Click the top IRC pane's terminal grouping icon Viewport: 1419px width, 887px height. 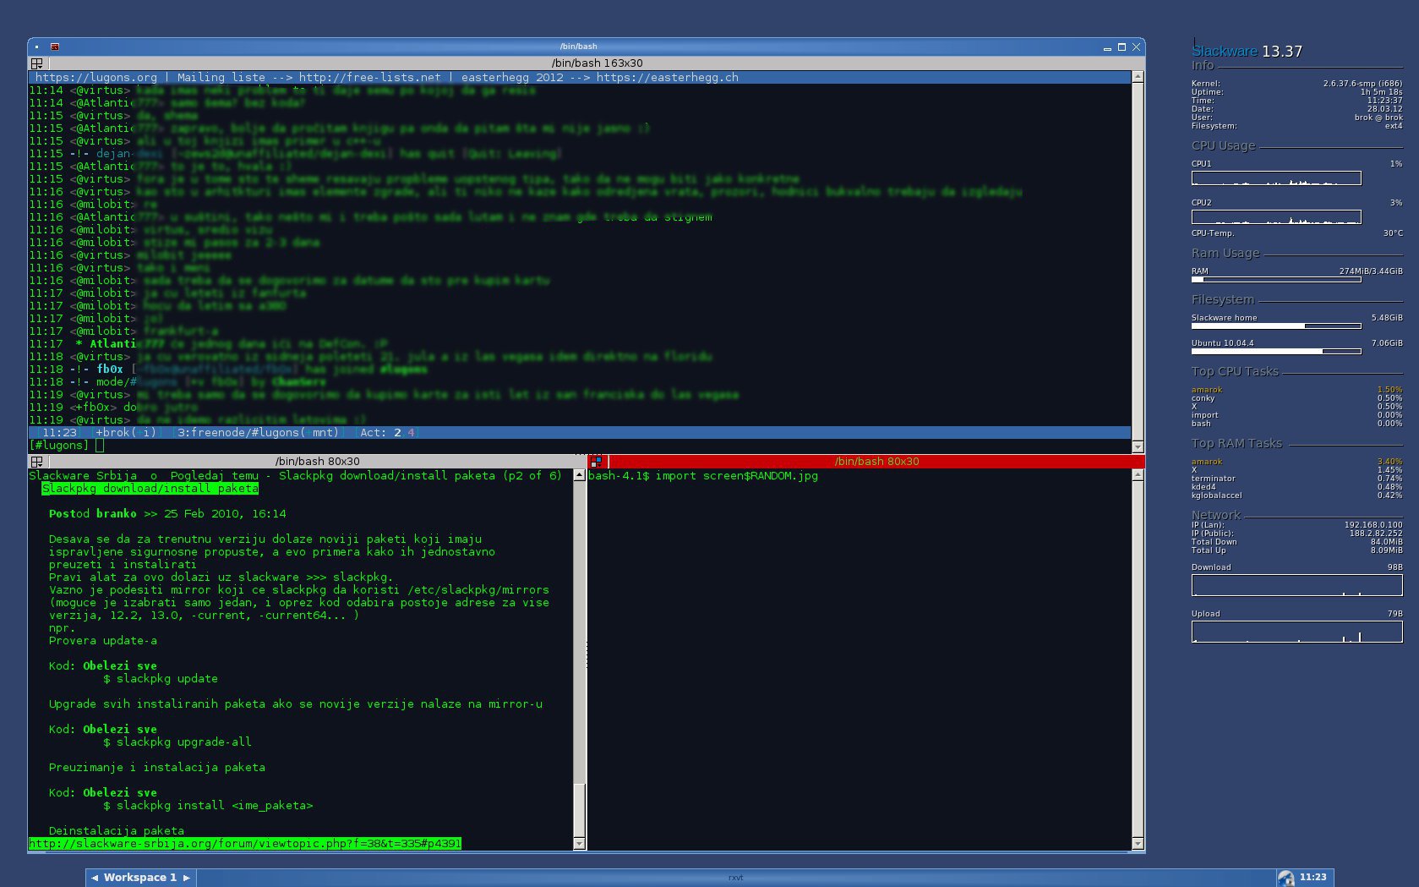pos(36,63)
